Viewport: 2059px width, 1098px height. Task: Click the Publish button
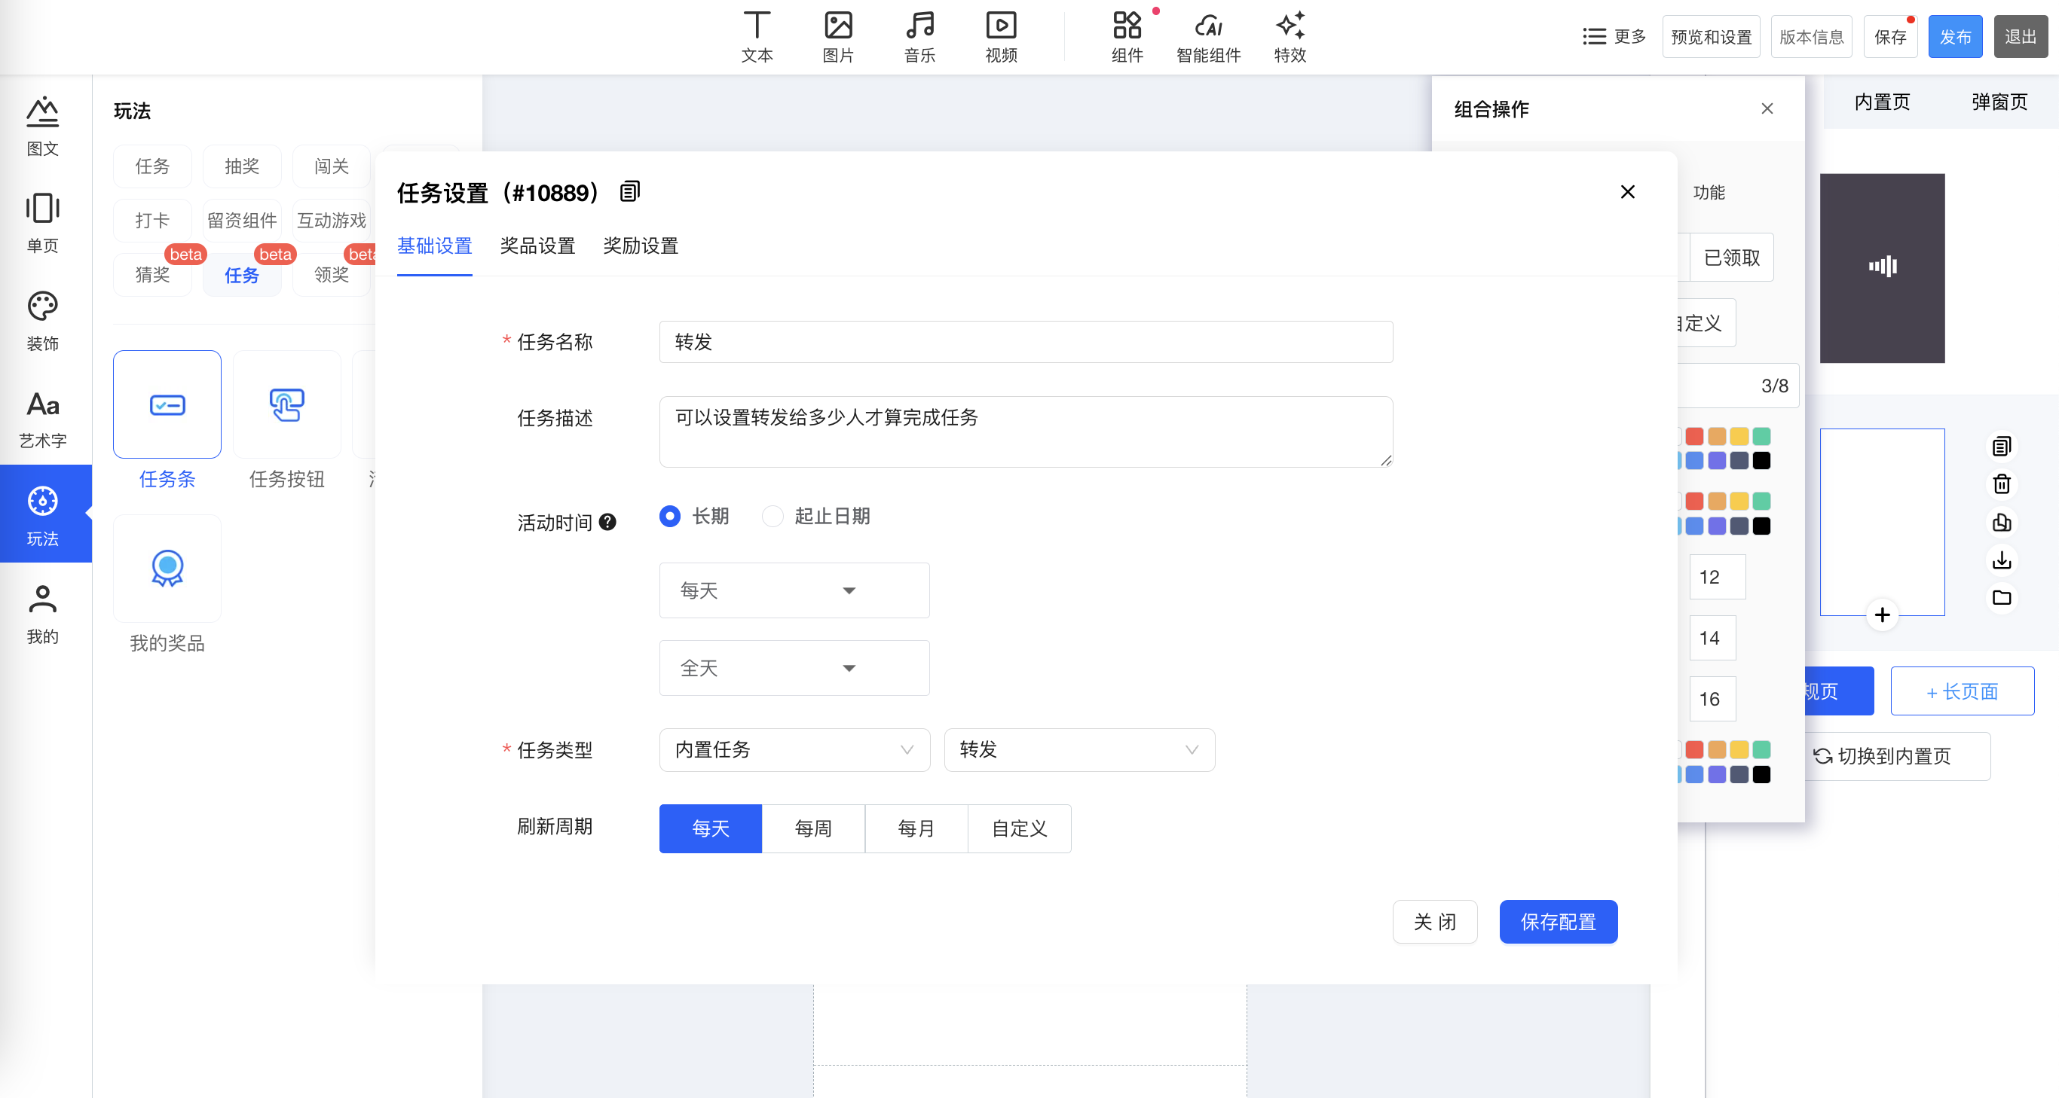(x=1954, y=37)
